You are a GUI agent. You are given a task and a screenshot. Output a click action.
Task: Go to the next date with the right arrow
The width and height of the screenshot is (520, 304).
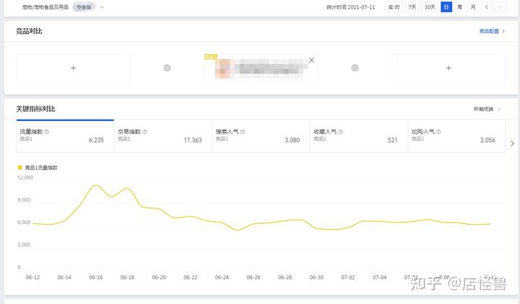coord(500,7)
